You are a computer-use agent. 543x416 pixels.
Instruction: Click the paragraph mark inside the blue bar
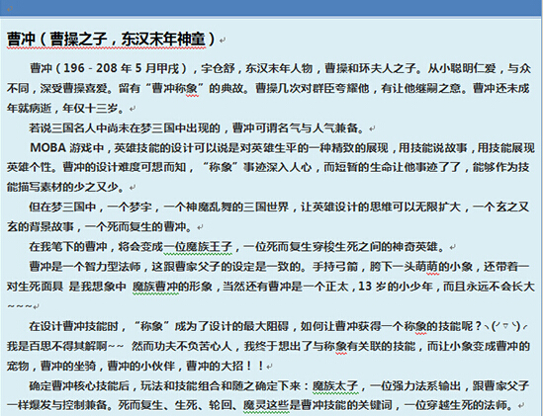pyautogui.click(x=9, y=8)
